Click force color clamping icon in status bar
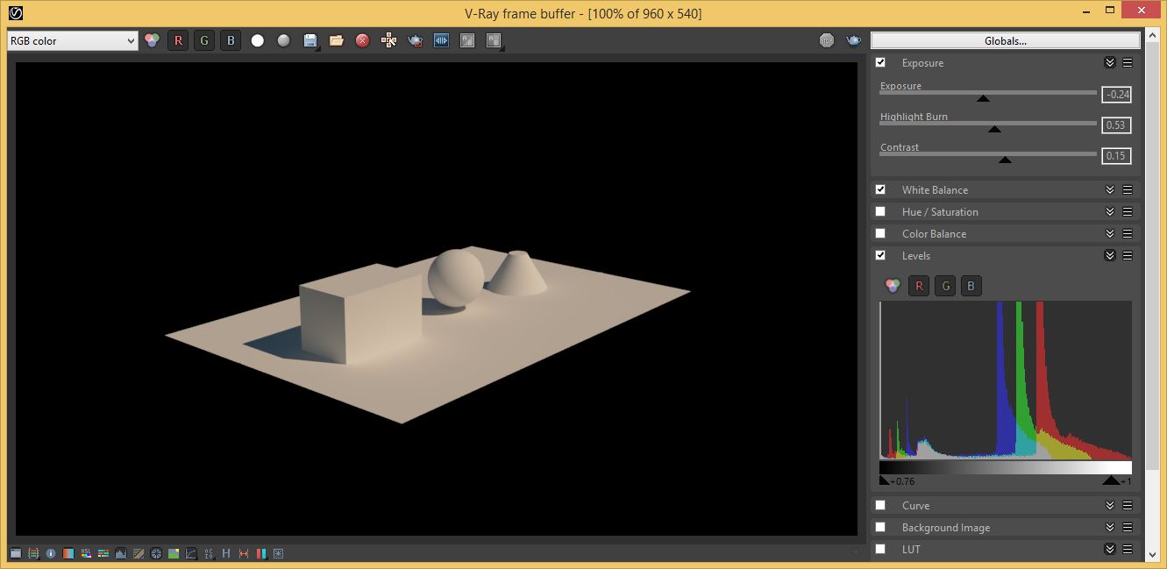Image resolution: width=1167 pixels, height=569 pixels. (33, 553)
